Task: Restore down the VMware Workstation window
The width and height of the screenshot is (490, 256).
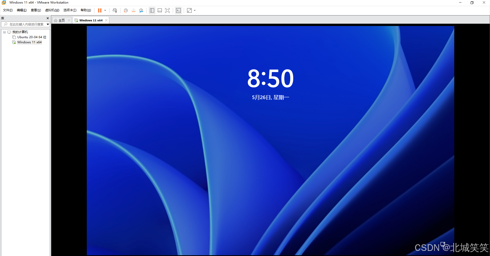Action: pos(472,3)
